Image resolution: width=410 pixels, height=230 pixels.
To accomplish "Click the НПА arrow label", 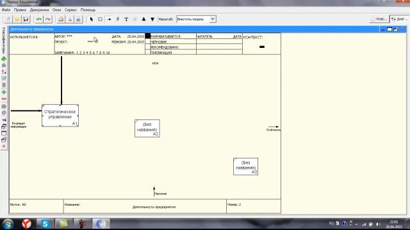I will (x=155, y=63).
